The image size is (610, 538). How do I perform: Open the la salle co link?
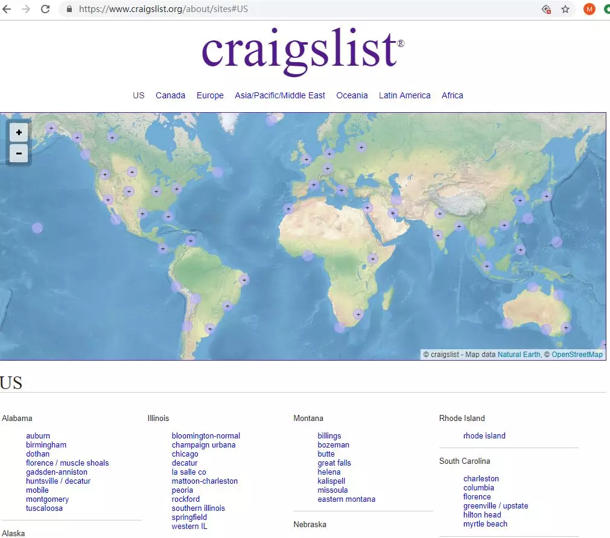click(189, 472)
